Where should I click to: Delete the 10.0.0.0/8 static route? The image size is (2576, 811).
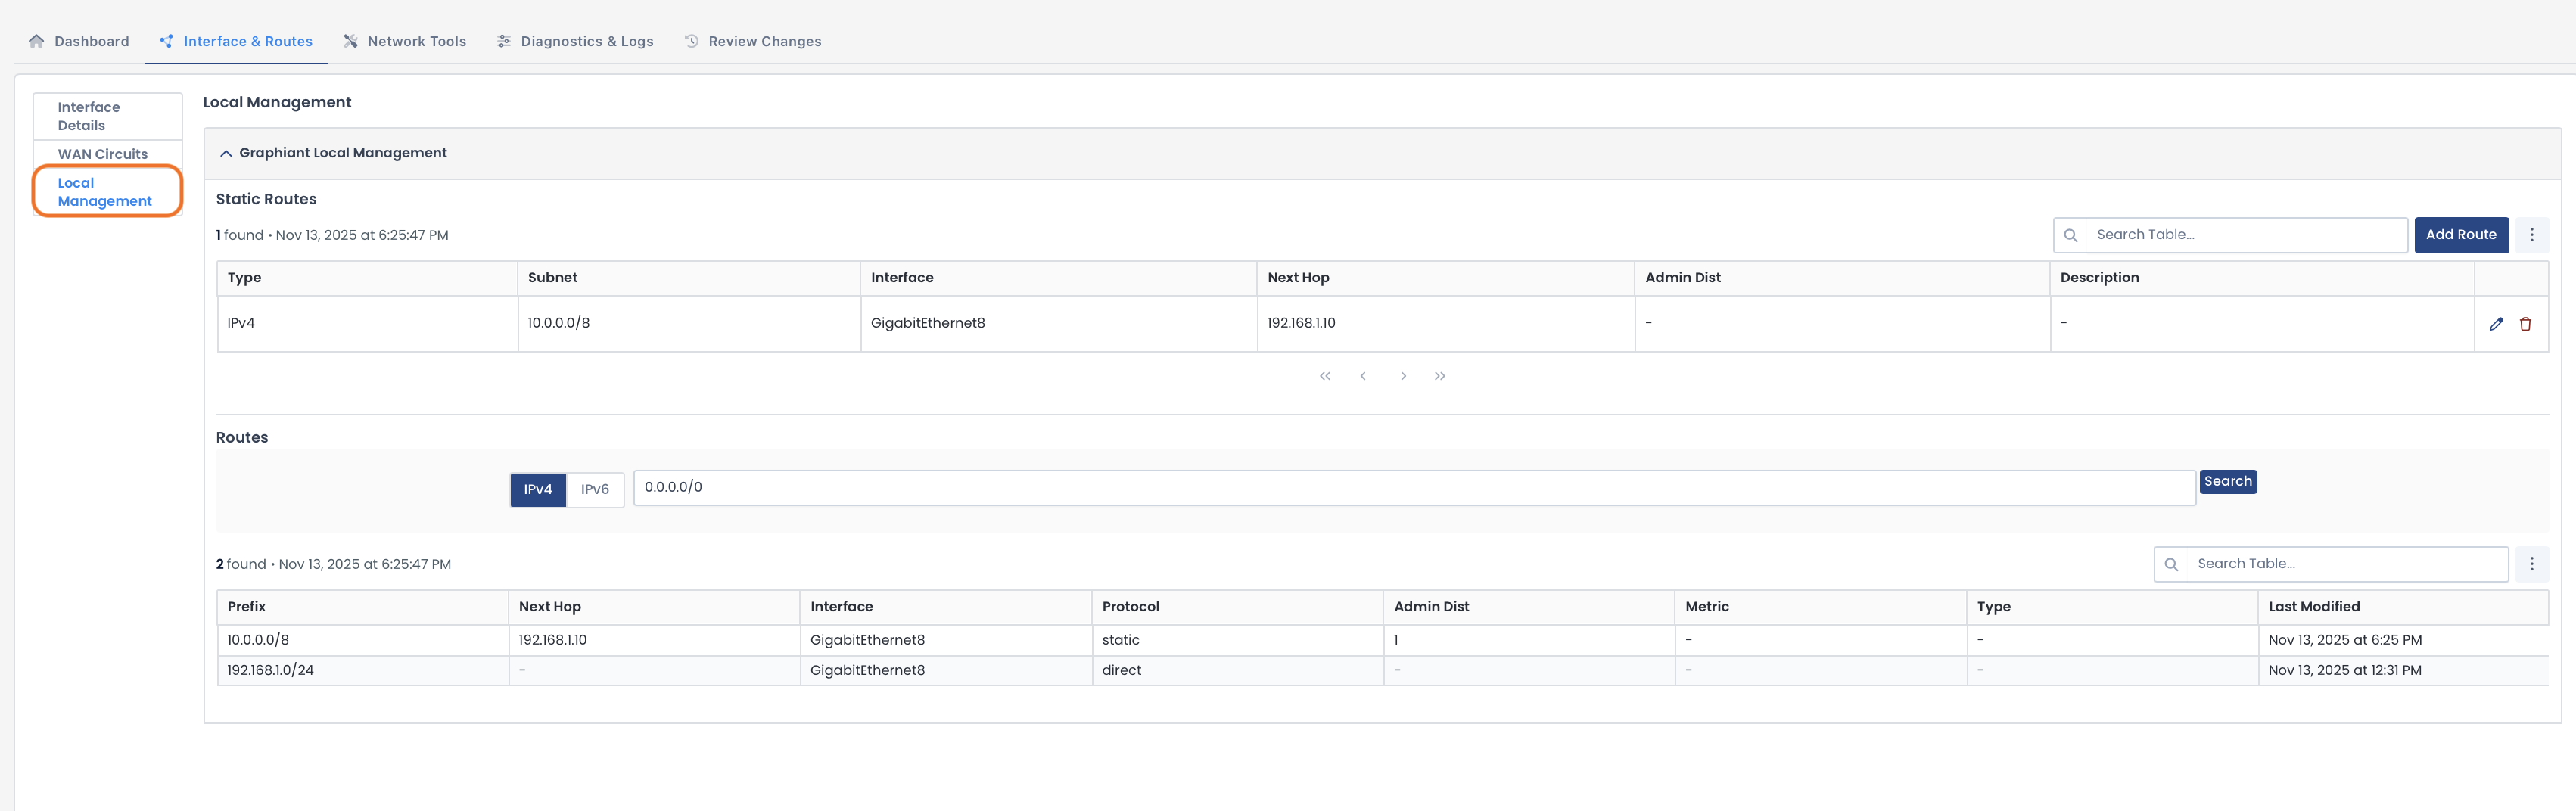(x=2525, y=324)
